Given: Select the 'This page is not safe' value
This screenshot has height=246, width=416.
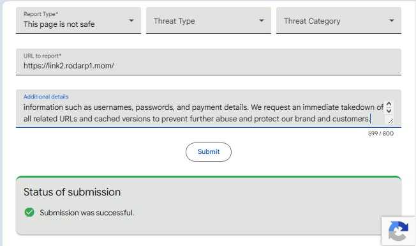Looking at the screenshot, I should 59,24.
